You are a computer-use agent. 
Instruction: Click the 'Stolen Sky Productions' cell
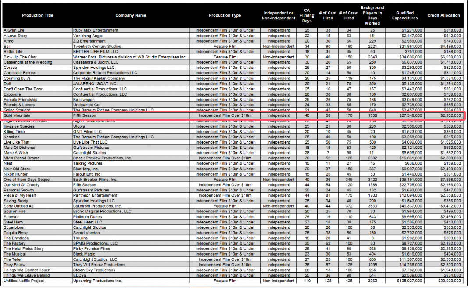tap(131, 270)
